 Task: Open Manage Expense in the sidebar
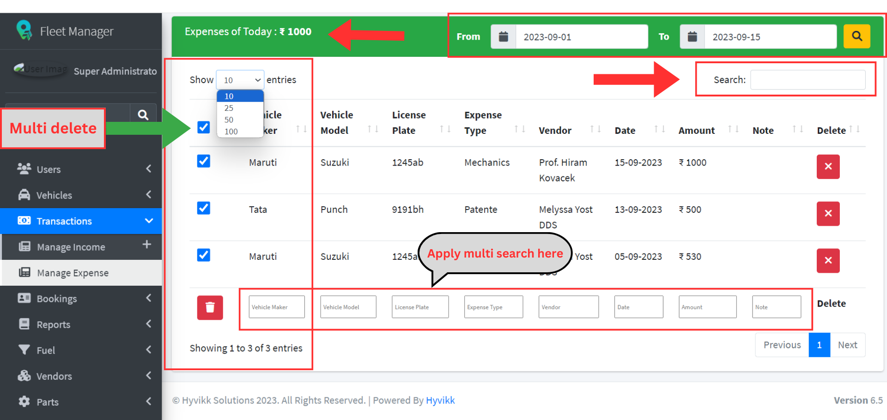[73, 273]
